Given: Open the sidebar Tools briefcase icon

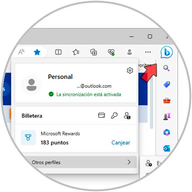Looking at the screenshot, I should click(167, 100).
